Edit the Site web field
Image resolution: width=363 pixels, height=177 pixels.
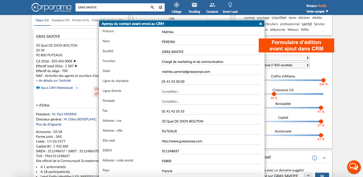(x=211, y=141)
